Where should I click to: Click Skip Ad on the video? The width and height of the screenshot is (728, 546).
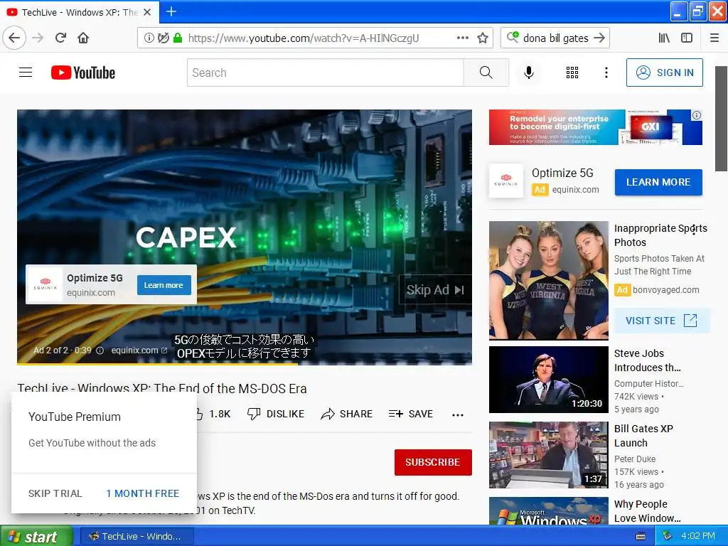435,290
